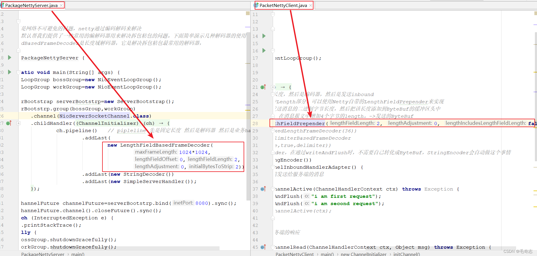Collapse fold marker at client line 27
The height and width of the screenshot is (256, 537).
[273, 116]
